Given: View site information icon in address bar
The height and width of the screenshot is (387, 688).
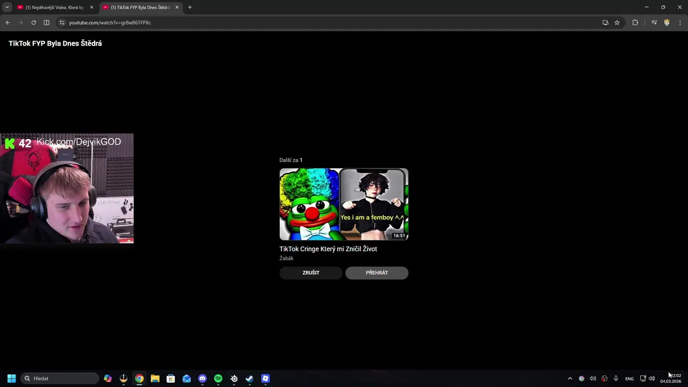Looking at the screenshot, I should click(x=62, y=23).
